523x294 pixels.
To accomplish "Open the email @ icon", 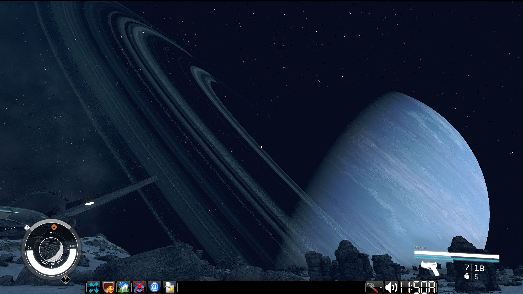I will click(x=154, y=287).
